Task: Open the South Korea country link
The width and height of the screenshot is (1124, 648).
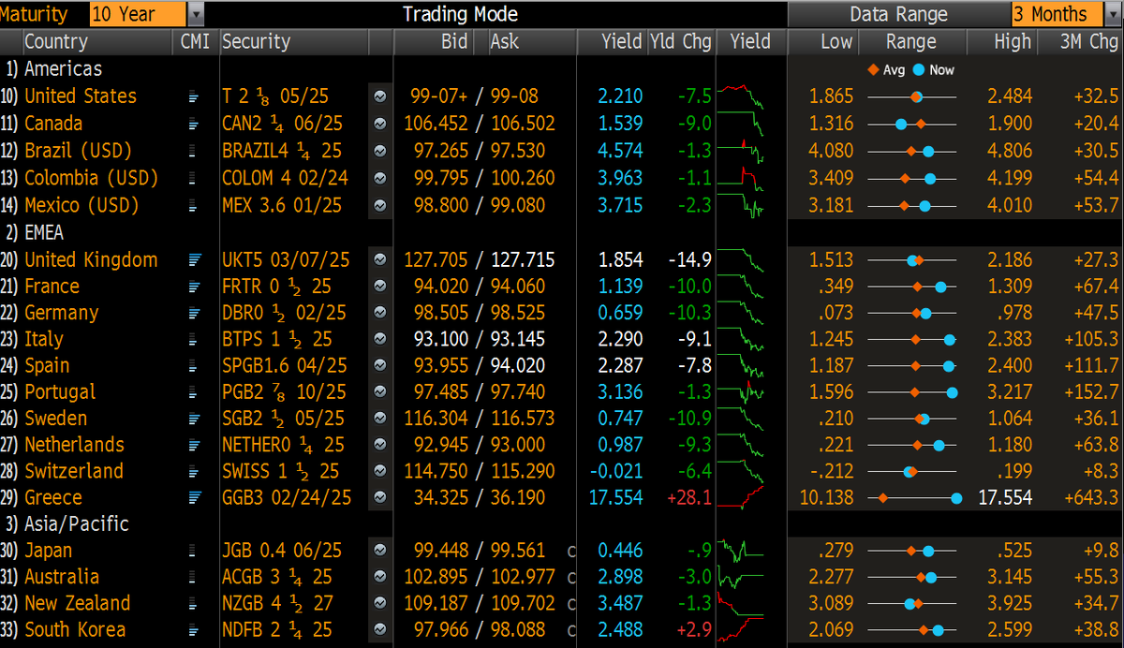Action: pyautogui.click(x=75, y=629)
